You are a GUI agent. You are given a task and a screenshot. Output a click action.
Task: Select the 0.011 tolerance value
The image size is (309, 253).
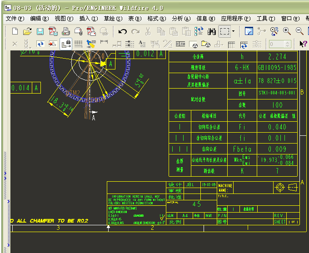click(x=277, y=138)
